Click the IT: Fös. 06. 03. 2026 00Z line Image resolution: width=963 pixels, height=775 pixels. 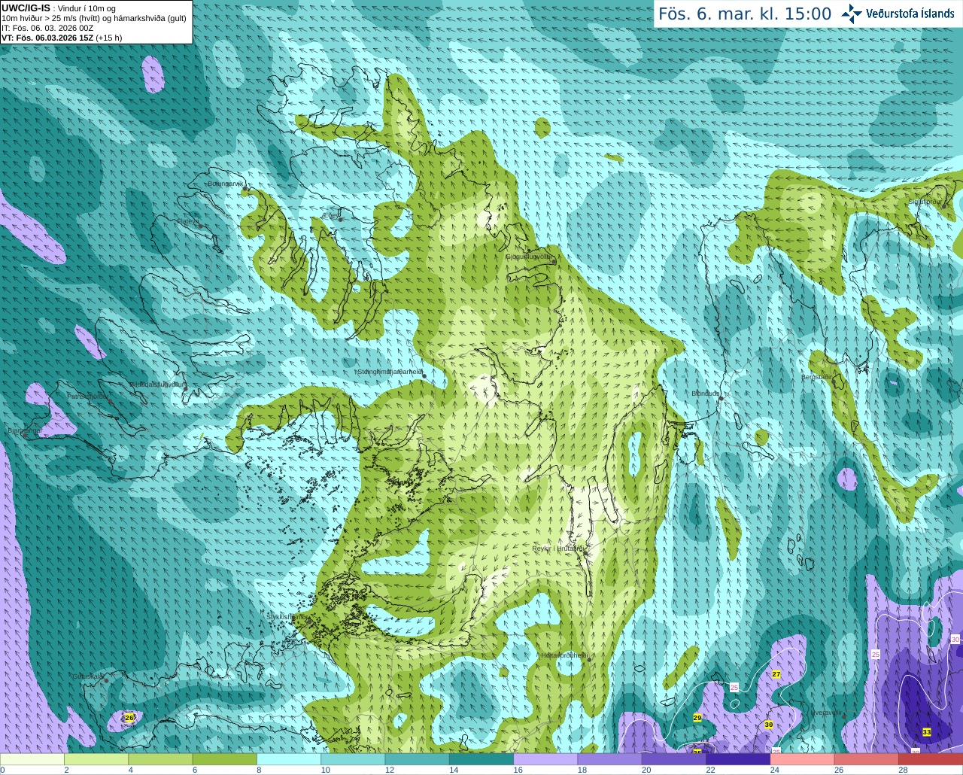[x=47, y=28]
